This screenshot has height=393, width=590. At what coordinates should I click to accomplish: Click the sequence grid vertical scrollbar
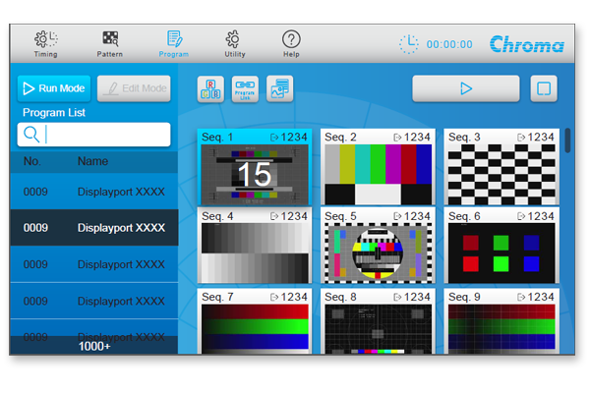click(x=567, y=140)
